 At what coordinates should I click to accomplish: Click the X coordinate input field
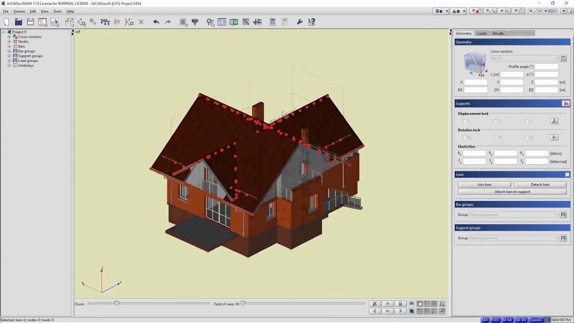pyautogui.click(x=476, y=82)
